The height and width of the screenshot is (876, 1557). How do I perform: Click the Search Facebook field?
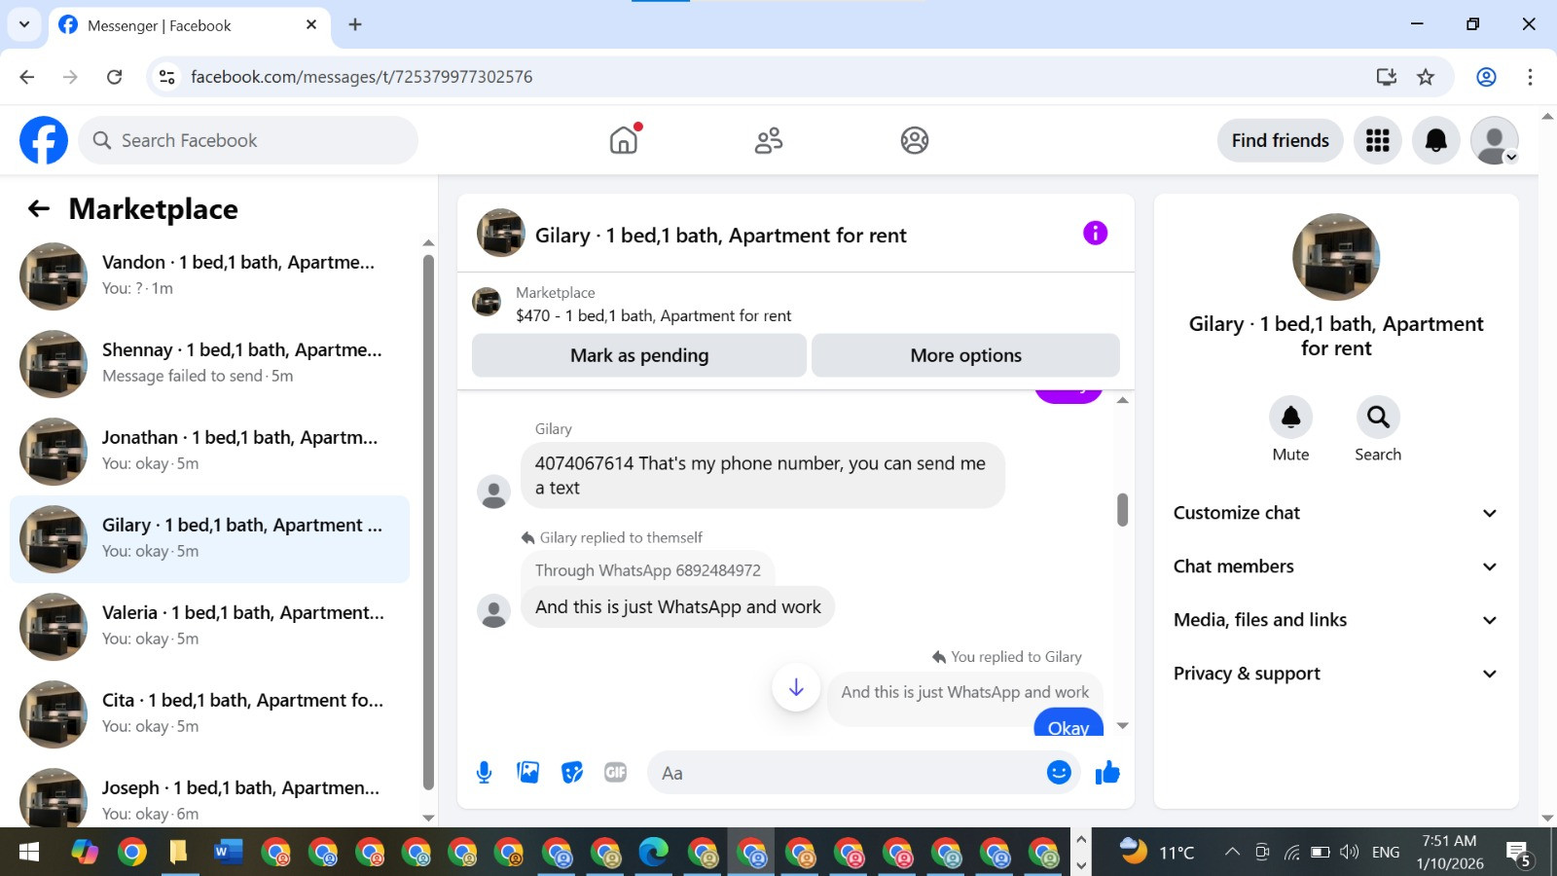(x=248, y=140)
